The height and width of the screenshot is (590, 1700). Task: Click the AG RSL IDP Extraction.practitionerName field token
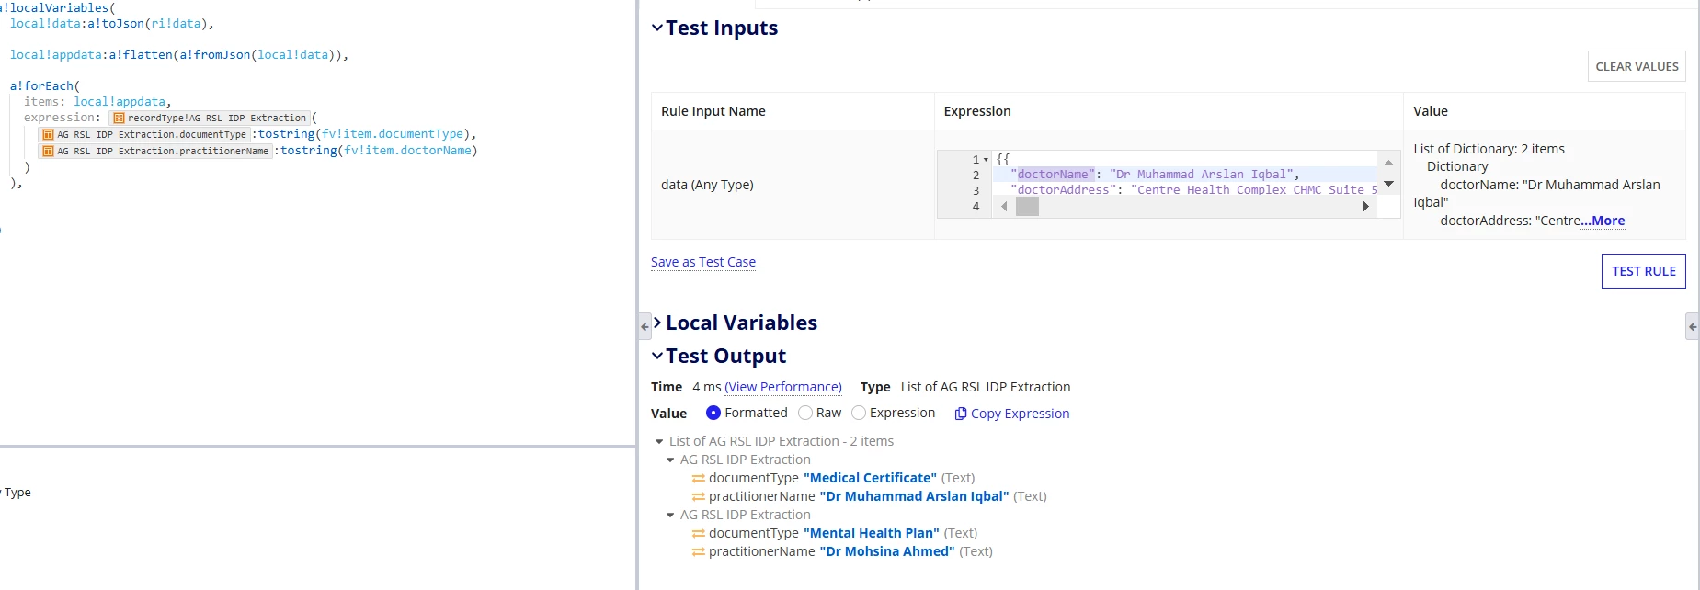[155, 151]
